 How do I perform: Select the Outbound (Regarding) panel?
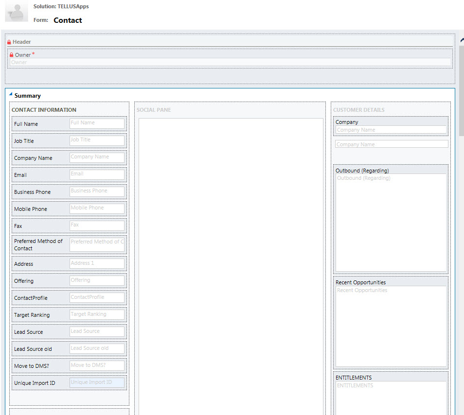pyautogui.click(x=391, y=219)
